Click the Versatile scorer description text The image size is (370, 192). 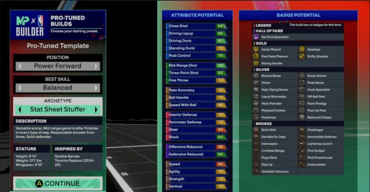click(57, 132)
